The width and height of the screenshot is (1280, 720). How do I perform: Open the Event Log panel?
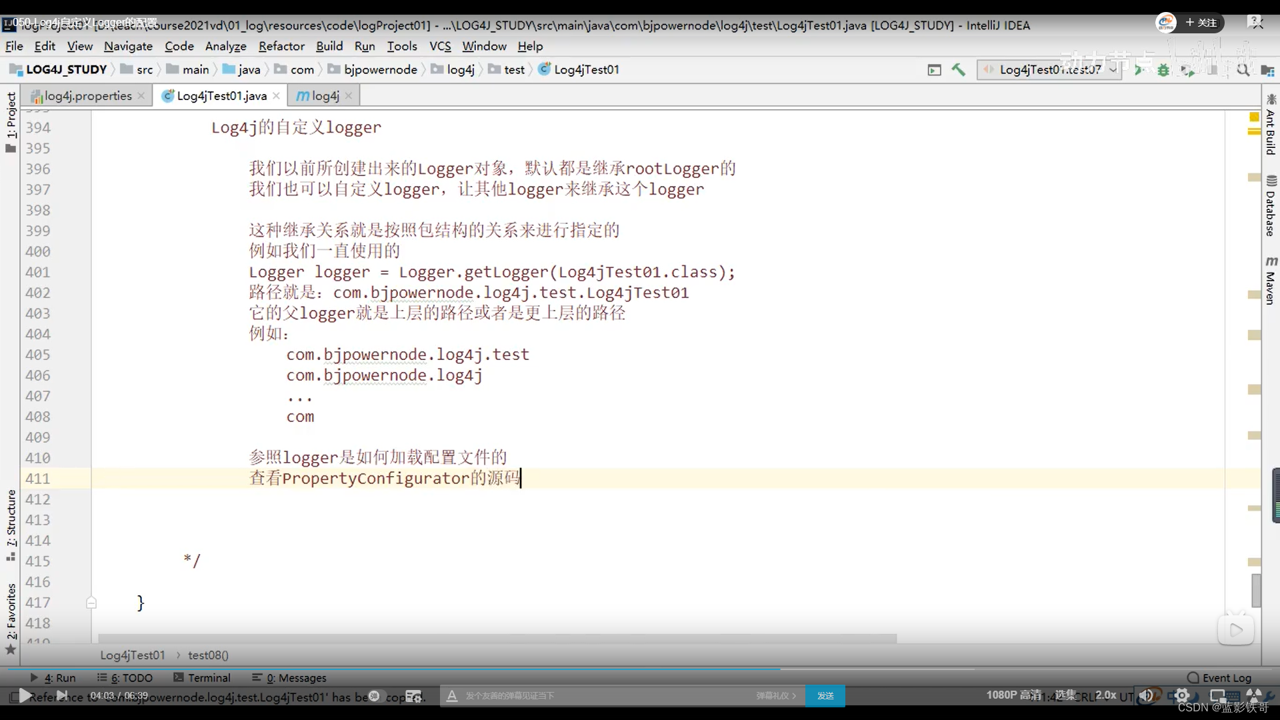[x=1219, y=677]
